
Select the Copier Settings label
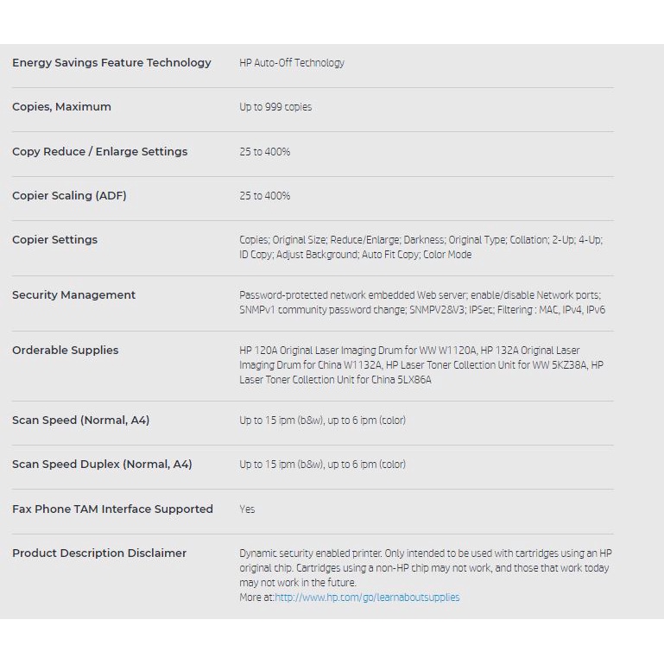[x=54, y=240]
